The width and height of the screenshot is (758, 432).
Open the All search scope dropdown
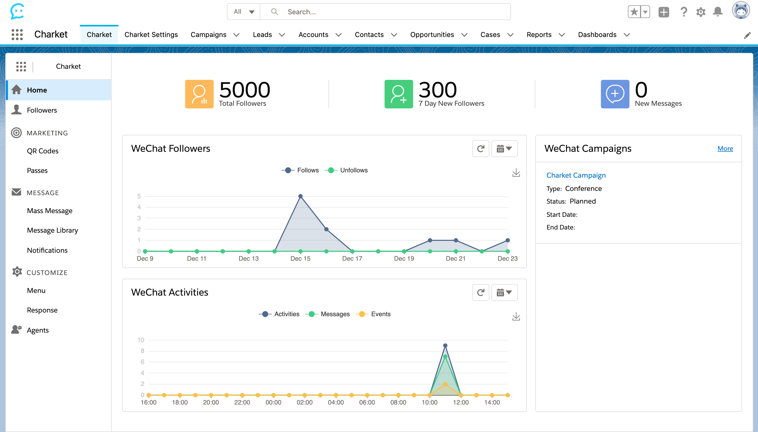(244, 12)
